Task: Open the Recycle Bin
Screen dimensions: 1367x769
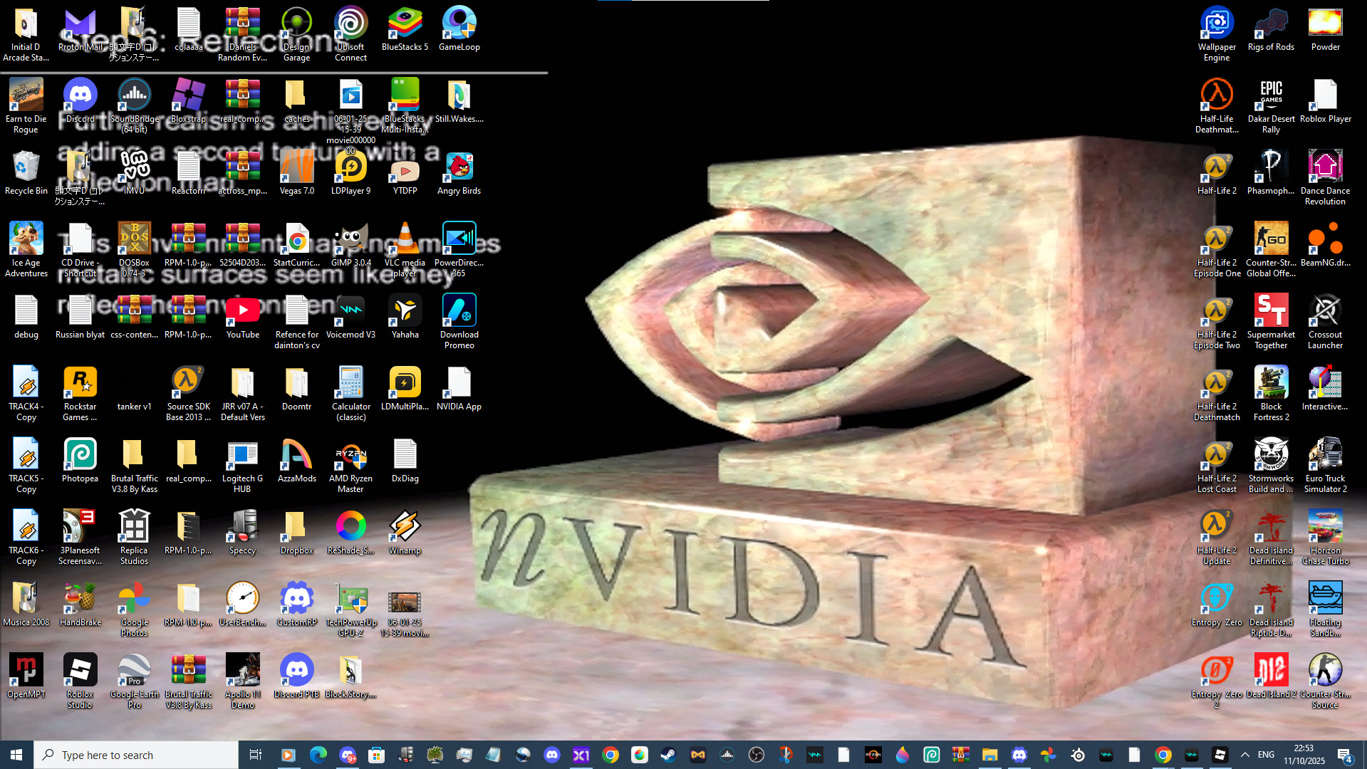Action: coord(26,172)
